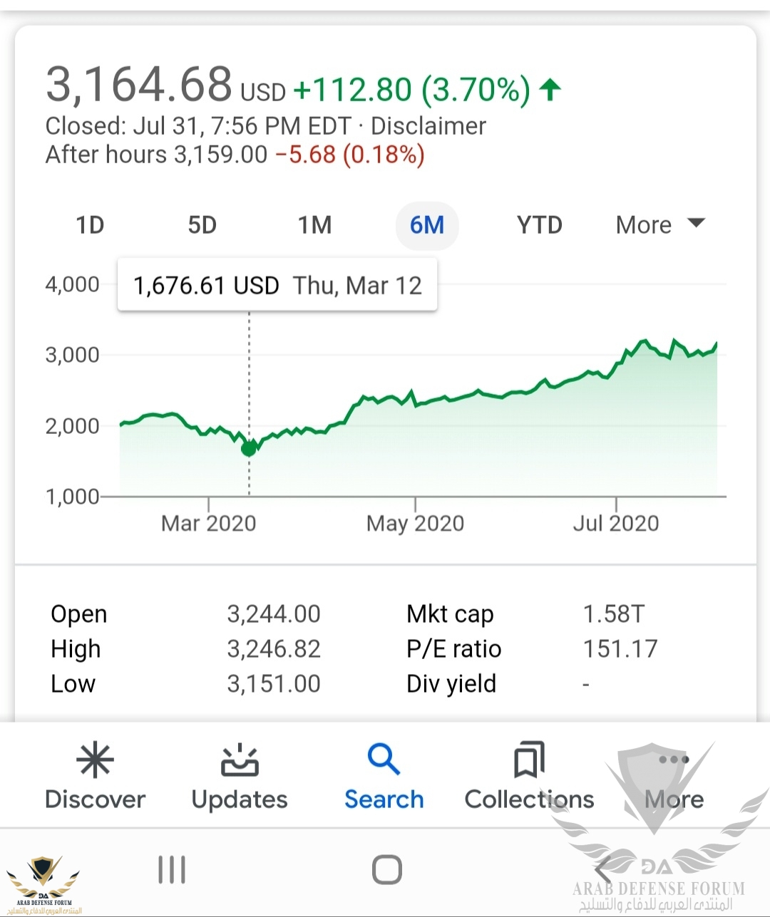The image size is (770, 917).
Task: Open the Collections bookmark icon
Action: click(x=529, y=760)
